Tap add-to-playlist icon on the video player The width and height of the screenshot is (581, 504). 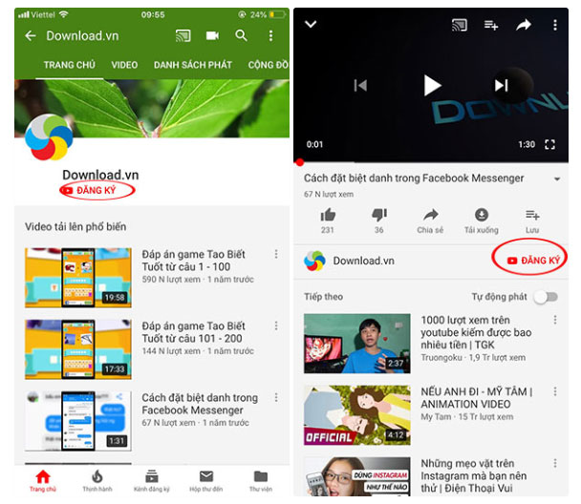click(491, 25)
